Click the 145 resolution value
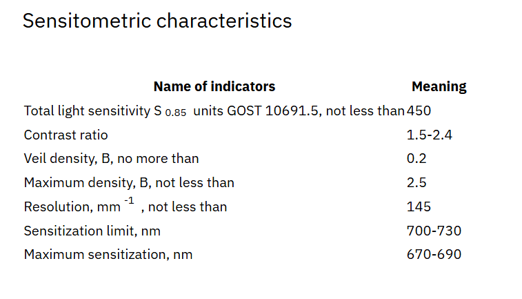Screen dimensions: 522x299 click(x=419, y=206)
